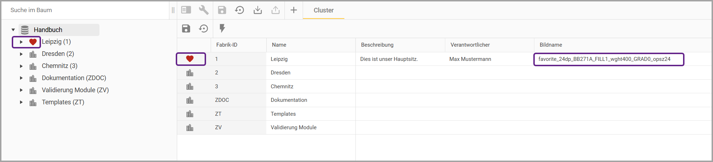Select Chemnitz (3) in the tree
Image resolution: width=713 pixels, height=162 pixels.
point(60,66)
